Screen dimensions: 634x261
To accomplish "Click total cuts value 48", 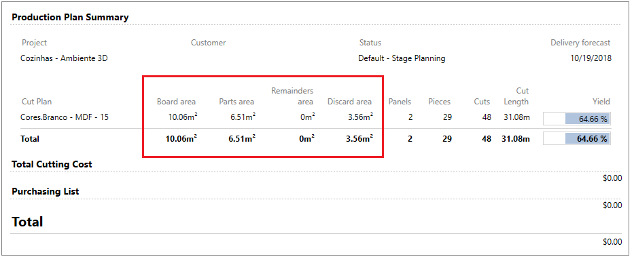I will click(487, 139).
